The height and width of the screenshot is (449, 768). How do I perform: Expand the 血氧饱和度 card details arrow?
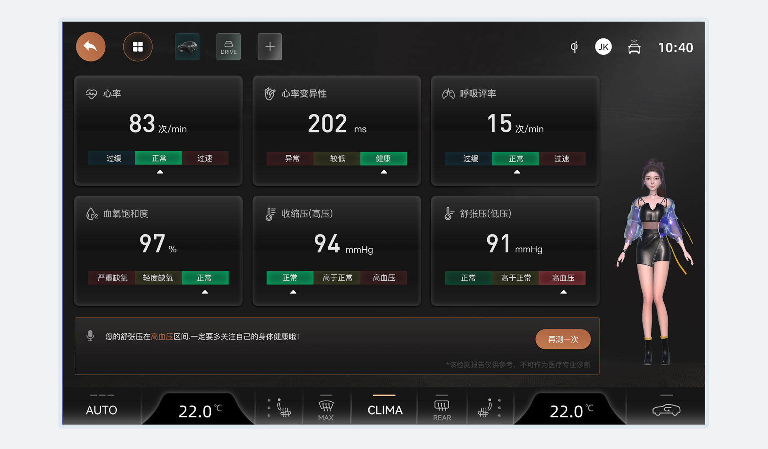pyautogui.click(x=205, y=292)
